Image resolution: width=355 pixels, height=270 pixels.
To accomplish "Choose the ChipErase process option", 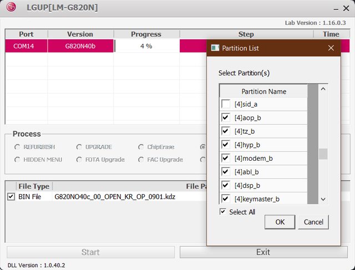I will (141, 147).
